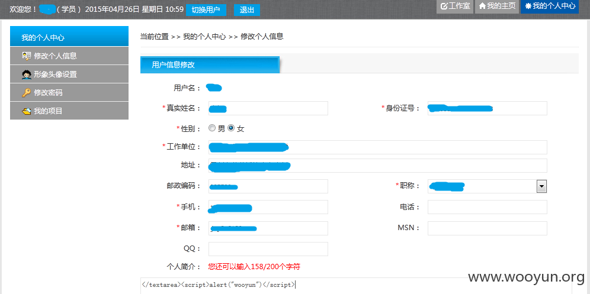Open 修改个人信息 in the sidebar
This screenshot has height=294, width=590.
point(69,56)
